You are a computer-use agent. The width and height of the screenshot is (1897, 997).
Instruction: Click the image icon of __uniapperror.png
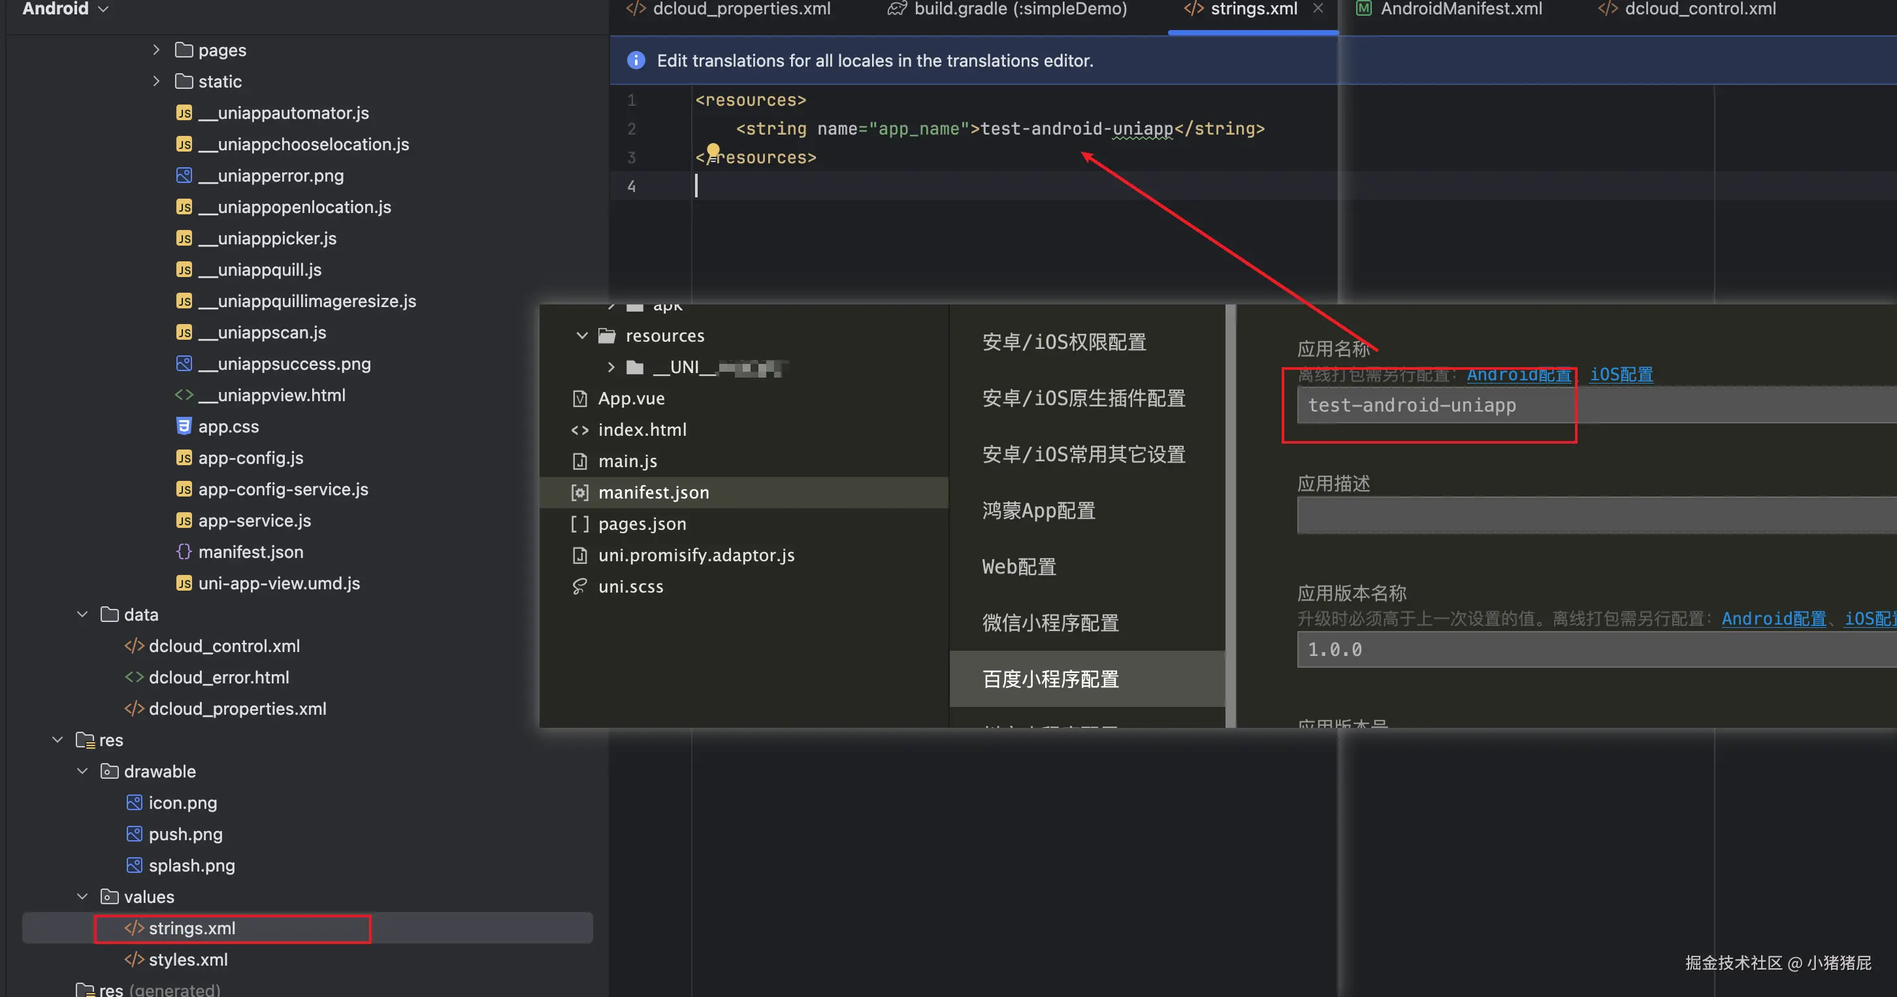coord(184,175)
